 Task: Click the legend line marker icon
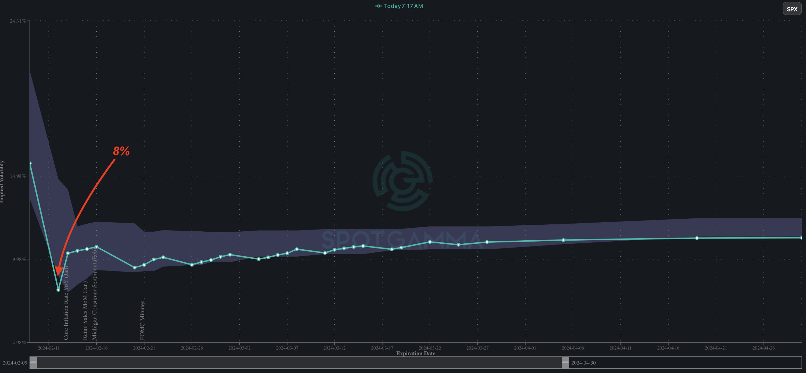[378, 6]
